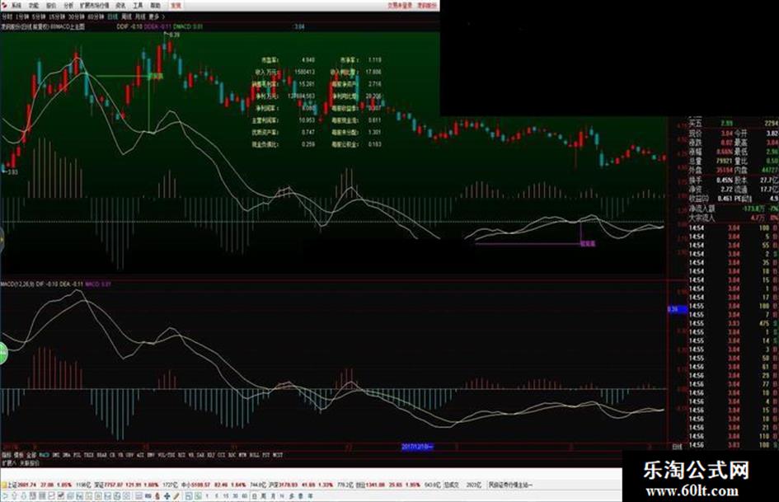Open the 功能 menu
The image size is (779, 502).
[33, 6]
